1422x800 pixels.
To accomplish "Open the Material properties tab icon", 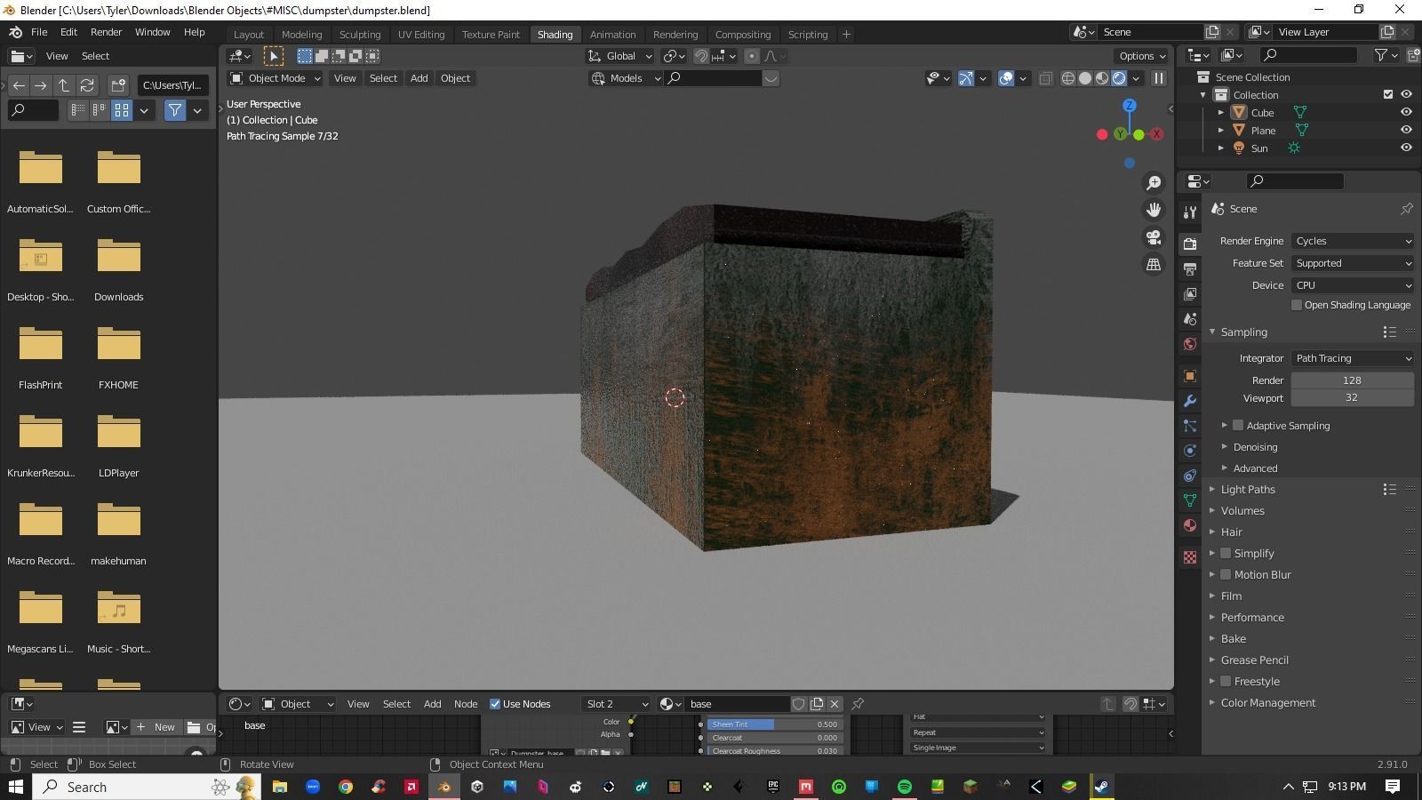I will coord(1190,525).
